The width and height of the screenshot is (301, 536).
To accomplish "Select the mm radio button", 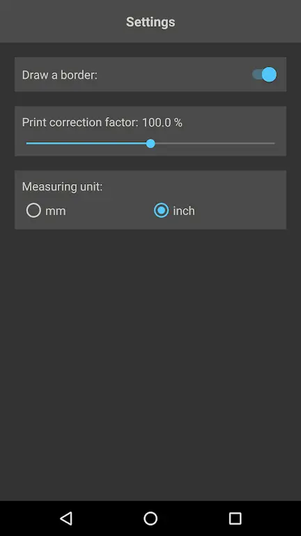I will pos(33,210).
